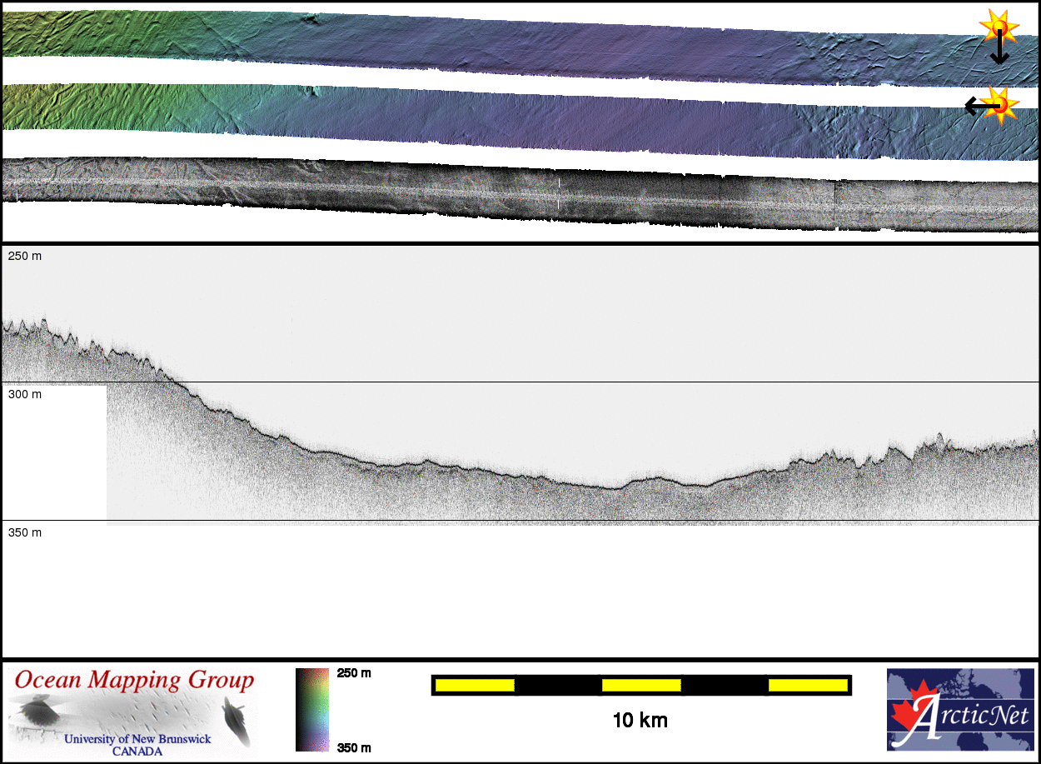This screenshot has width=1041, height=764.
Task: Click the 350 m color legend label
Action: tap(354, 747)
